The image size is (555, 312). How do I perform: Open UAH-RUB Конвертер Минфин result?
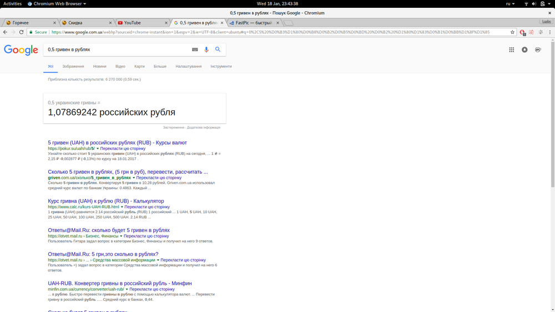[120, 283]
